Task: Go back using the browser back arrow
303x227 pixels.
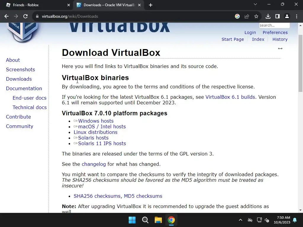Action: (7, 17)
